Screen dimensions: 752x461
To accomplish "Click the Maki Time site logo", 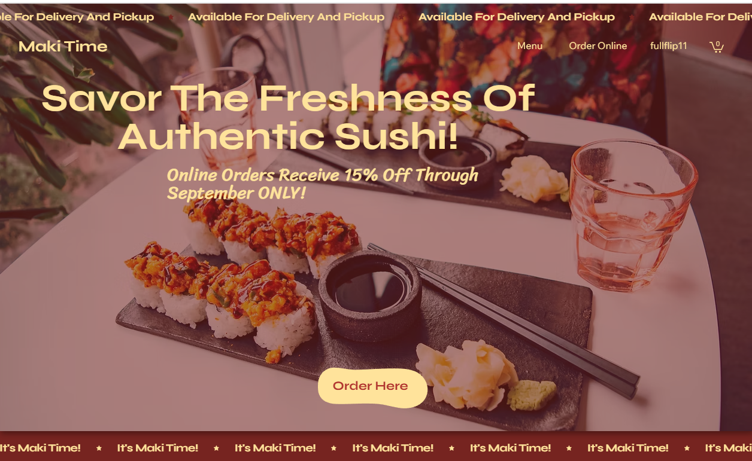I will (x=63, y=46).
